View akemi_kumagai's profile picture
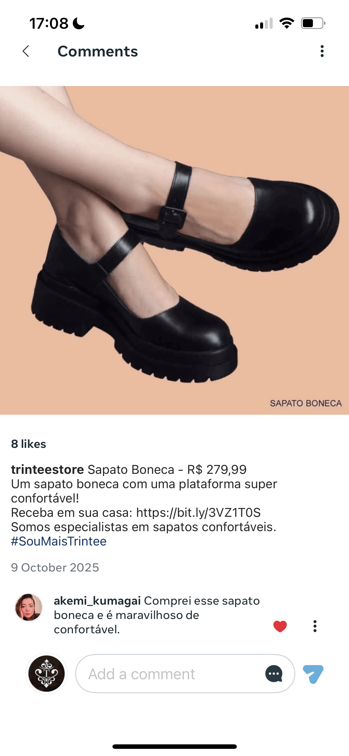This screenshot has height=756, width=349. 29,607
